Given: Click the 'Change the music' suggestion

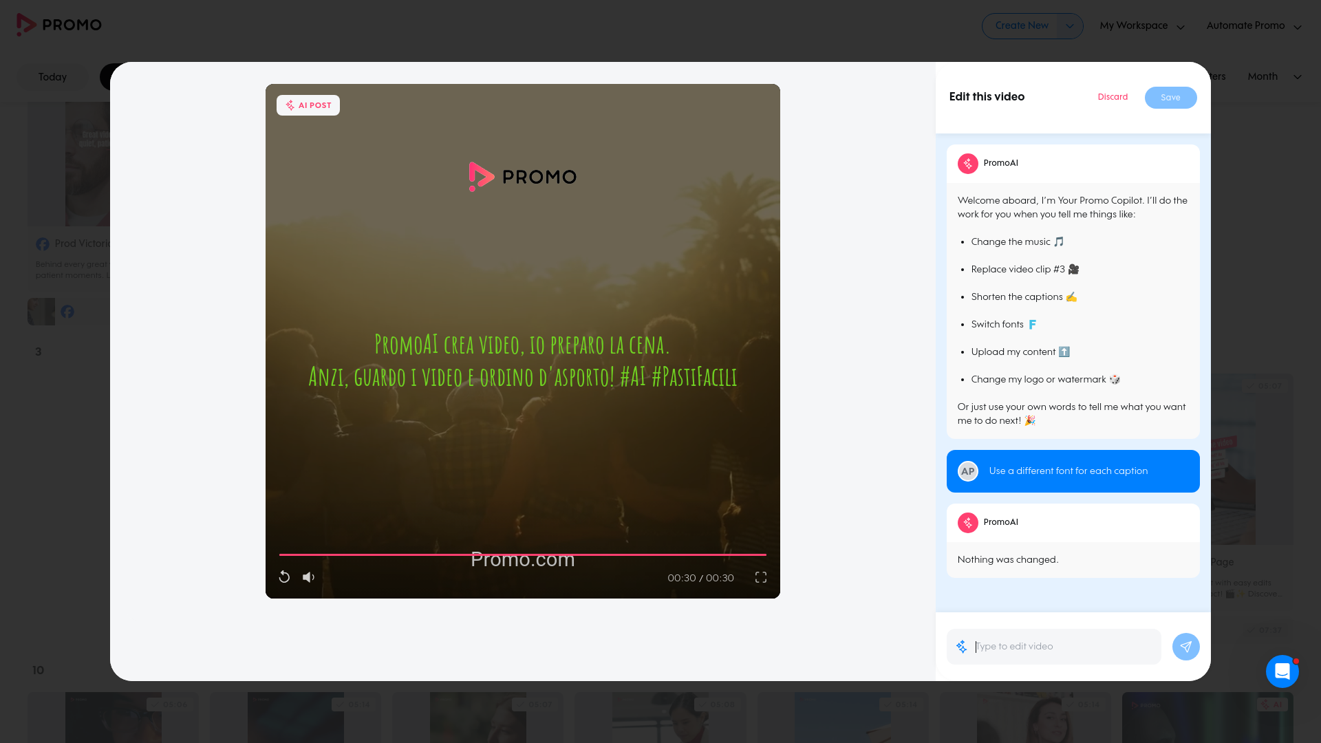Looking at the screenshot, I should click(1018, 242).
